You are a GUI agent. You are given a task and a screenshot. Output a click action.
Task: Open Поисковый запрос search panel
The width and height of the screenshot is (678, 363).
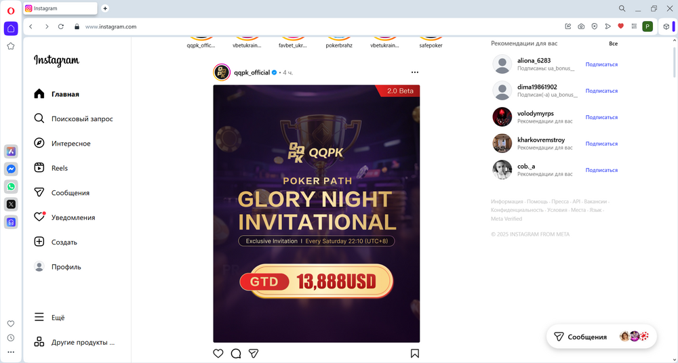coord(73,119)
